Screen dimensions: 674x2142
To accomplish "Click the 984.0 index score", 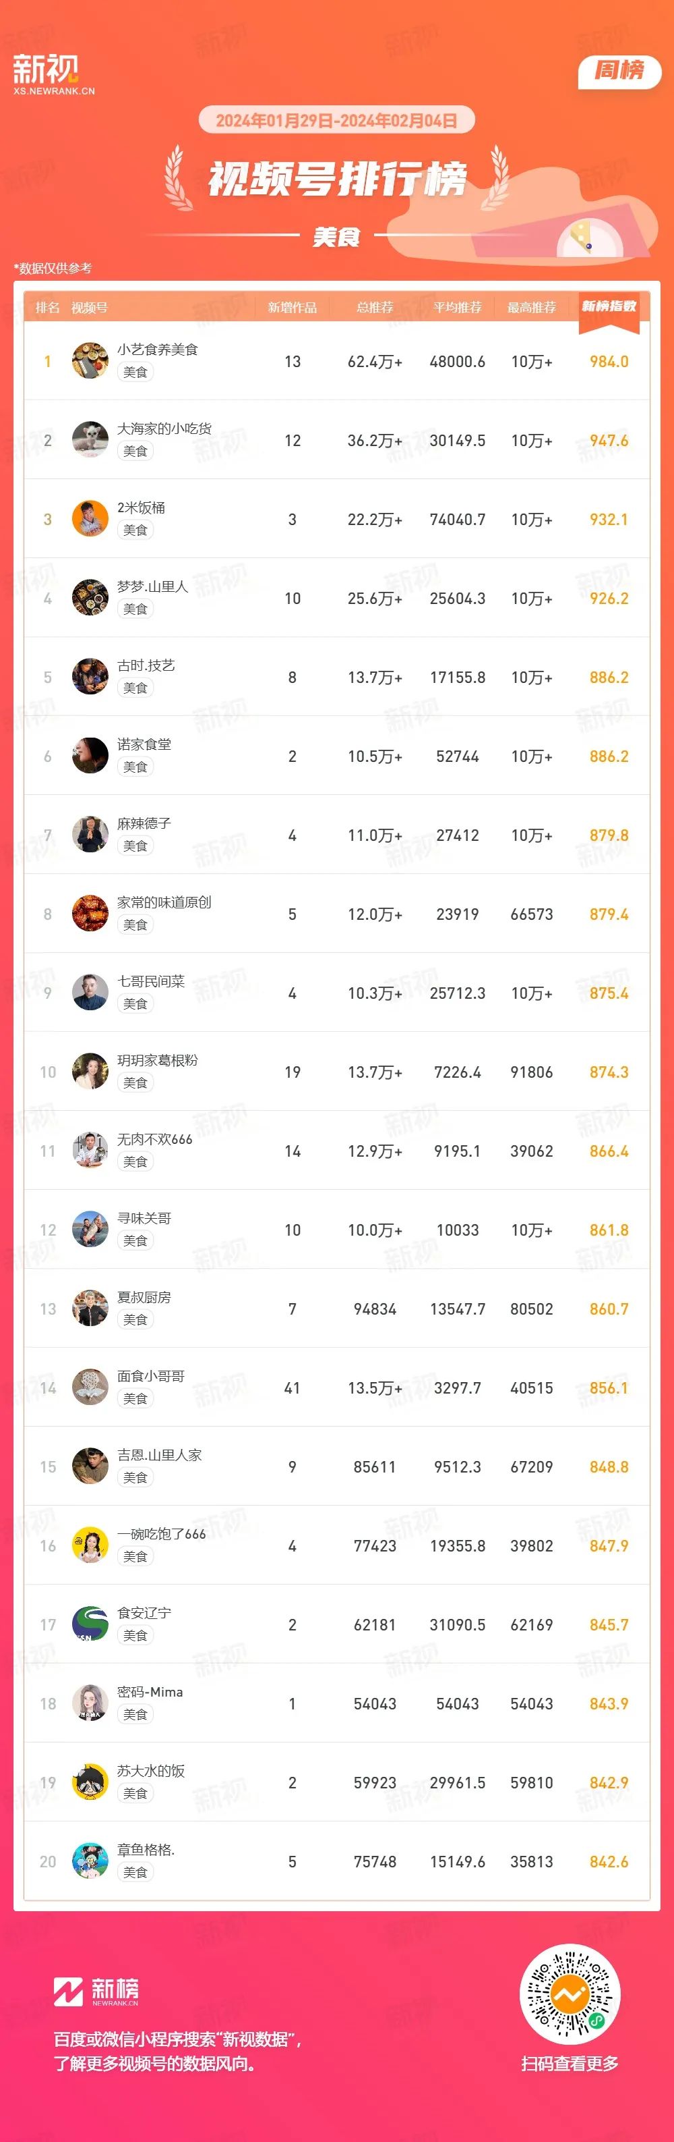I will coord(609,362).
